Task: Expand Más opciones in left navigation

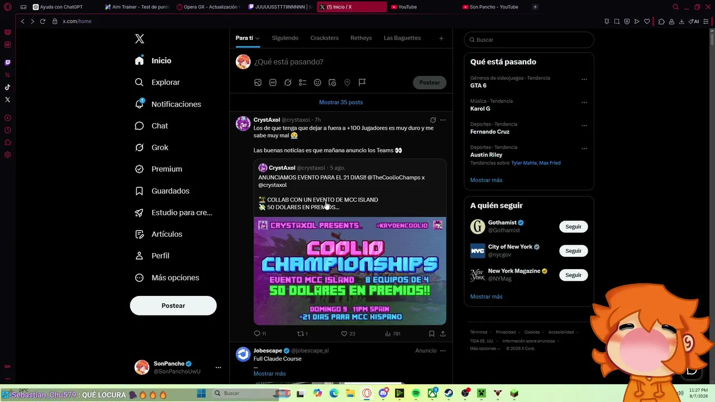Action: click(x=168, y=277)
